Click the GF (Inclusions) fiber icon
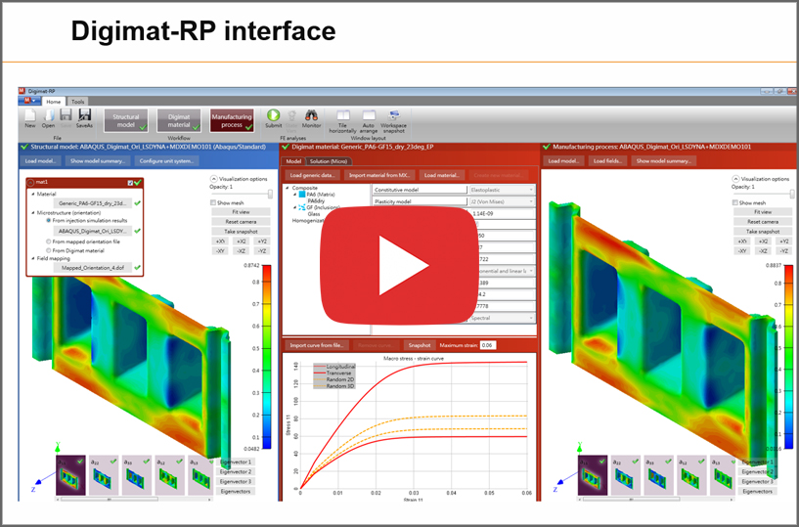 click(x=301, y=207)
